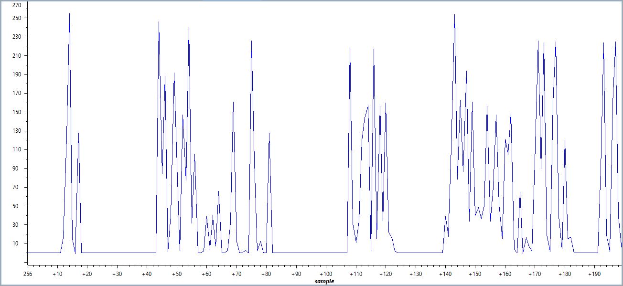
Task: Click the '230' y-axis label
Action: pyautogui.click(x=17, y=37)
